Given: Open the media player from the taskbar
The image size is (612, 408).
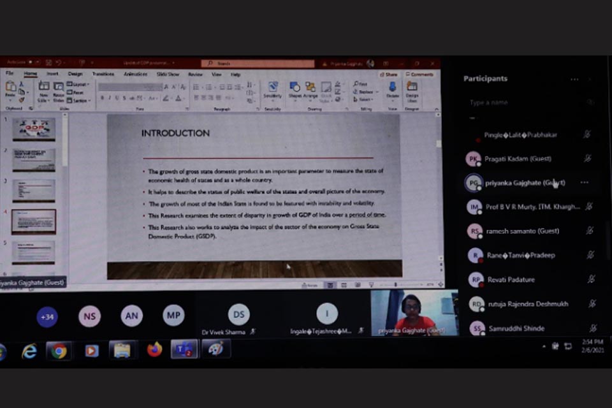Looking at the screenshot, I should [91, 351].
